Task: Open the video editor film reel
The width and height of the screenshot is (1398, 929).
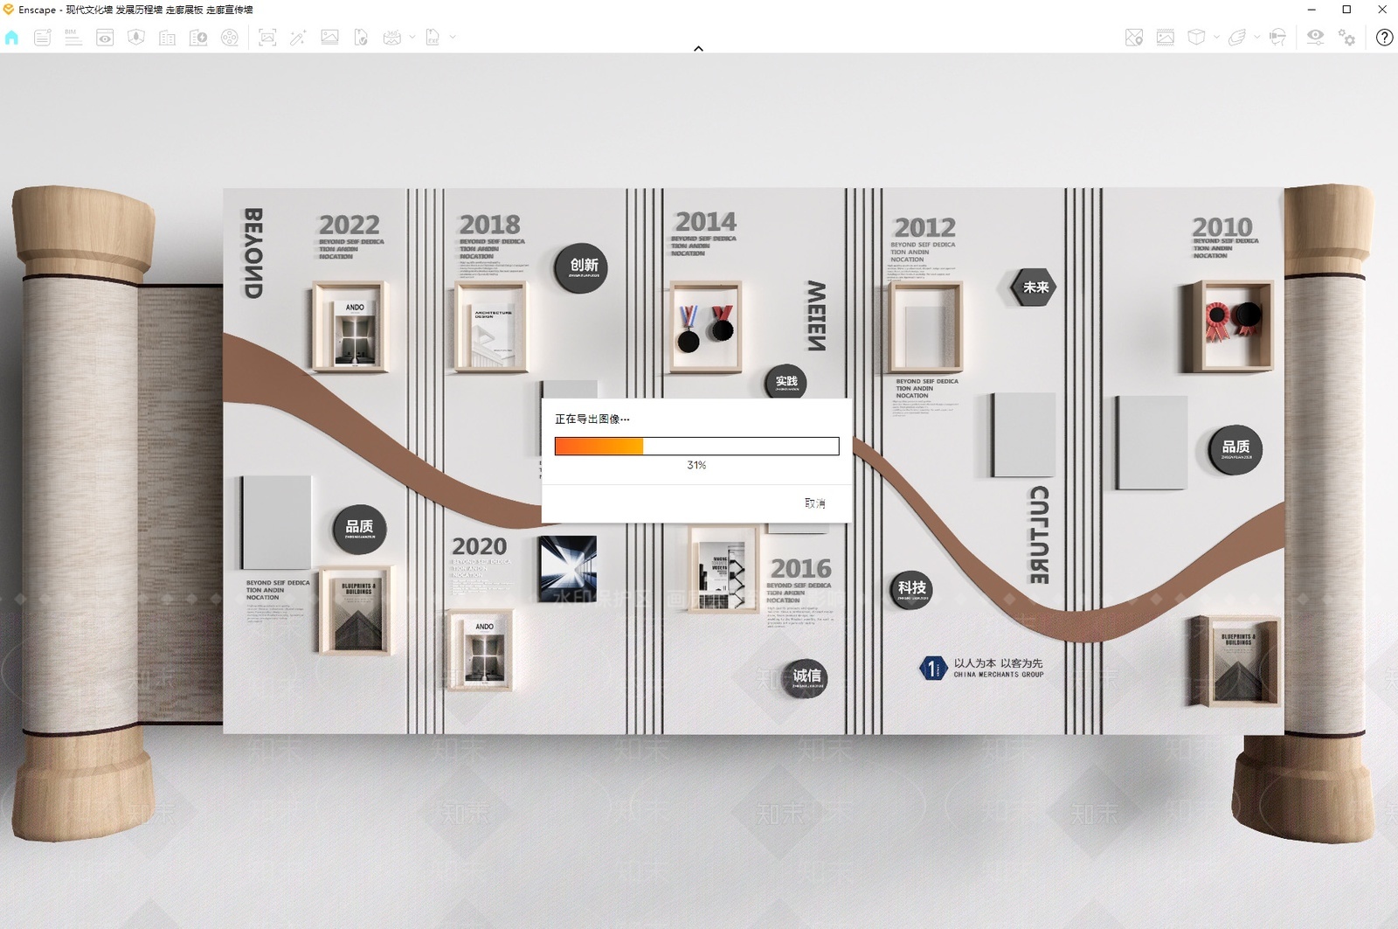Action: coord(230,38)
